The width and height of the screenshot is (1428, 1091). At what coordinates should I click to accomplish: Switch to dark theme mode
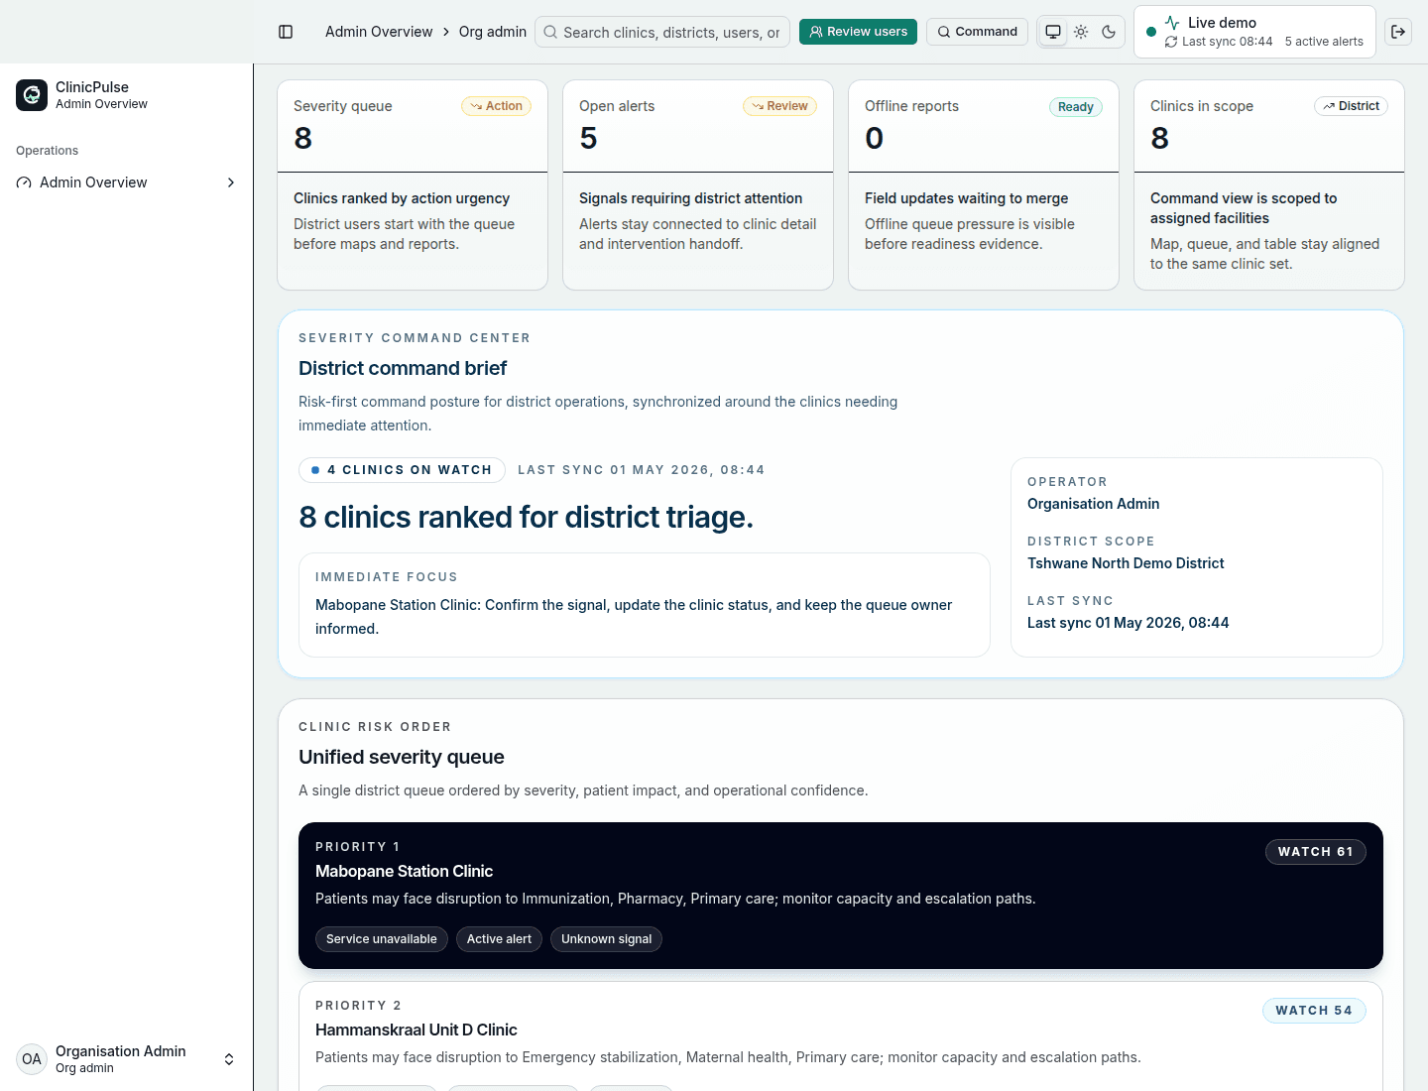(1109, 32)
